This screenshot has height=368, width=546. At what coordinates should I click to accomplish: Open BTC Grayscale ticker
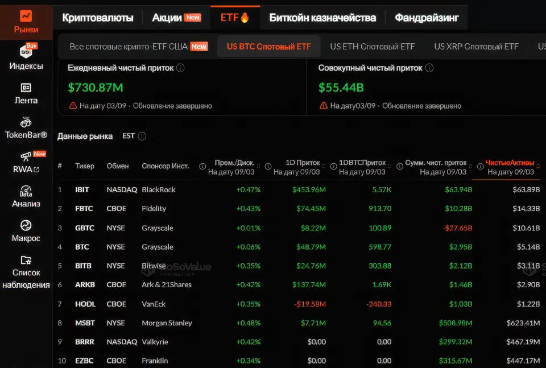82,247
